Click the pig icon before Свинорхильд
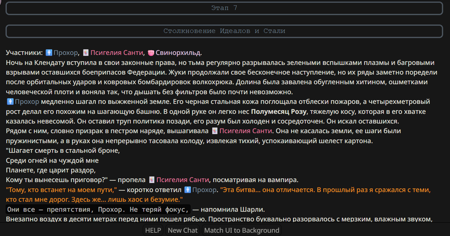The height and width of the screenshot is (236, 450). click(151, 53)
